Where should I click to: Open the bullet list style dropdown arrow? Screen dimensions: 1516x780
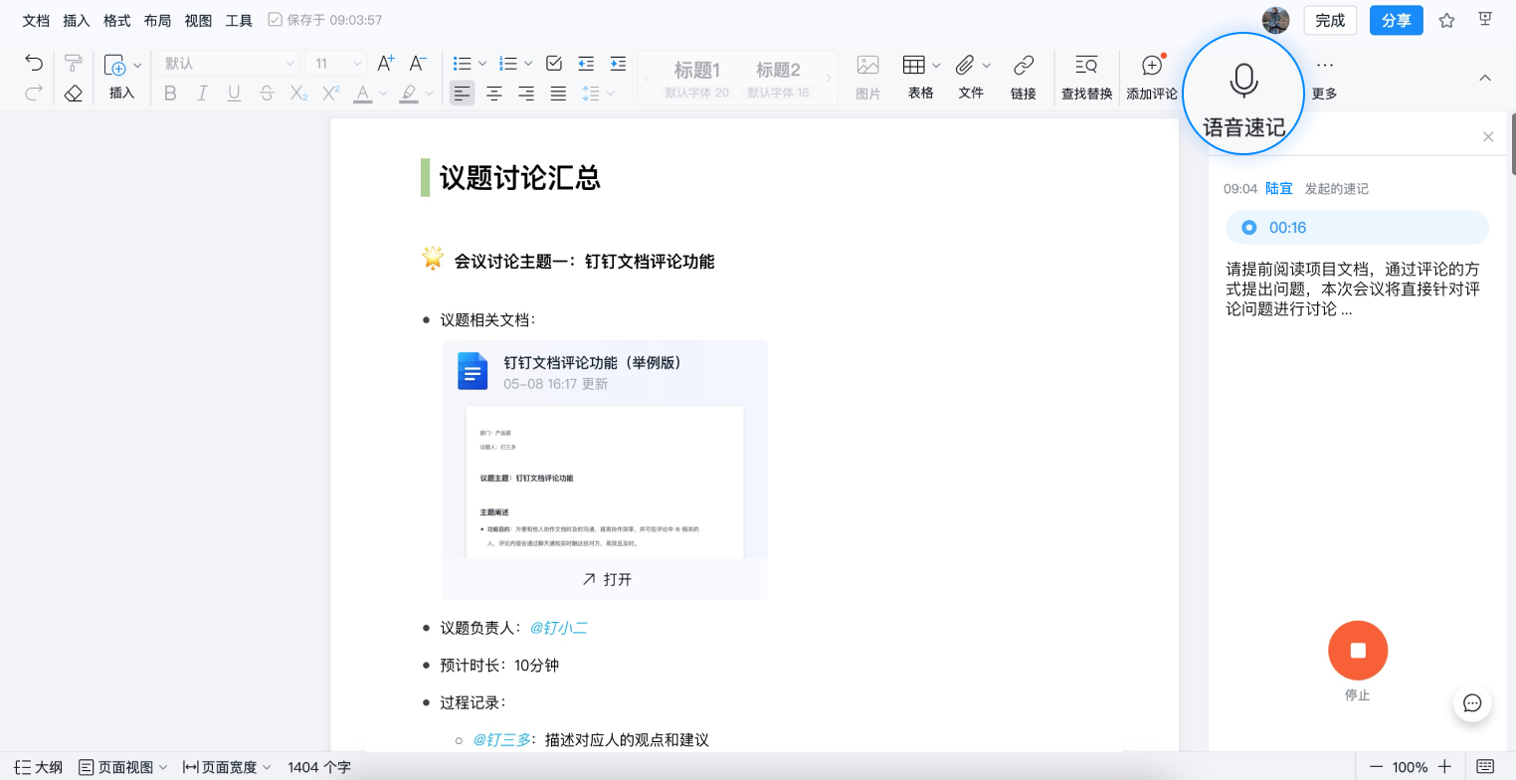click(x=482, y=63)
